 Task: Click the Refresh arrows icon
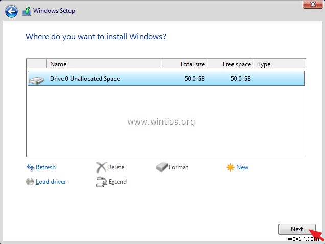pos(30,167)
